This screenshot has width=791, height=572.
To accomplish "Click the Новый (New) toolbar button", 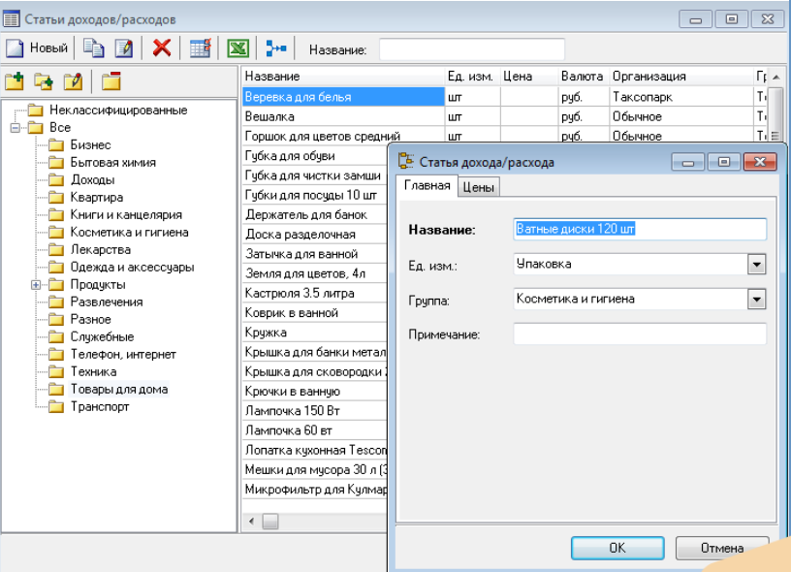I will 37,48.
